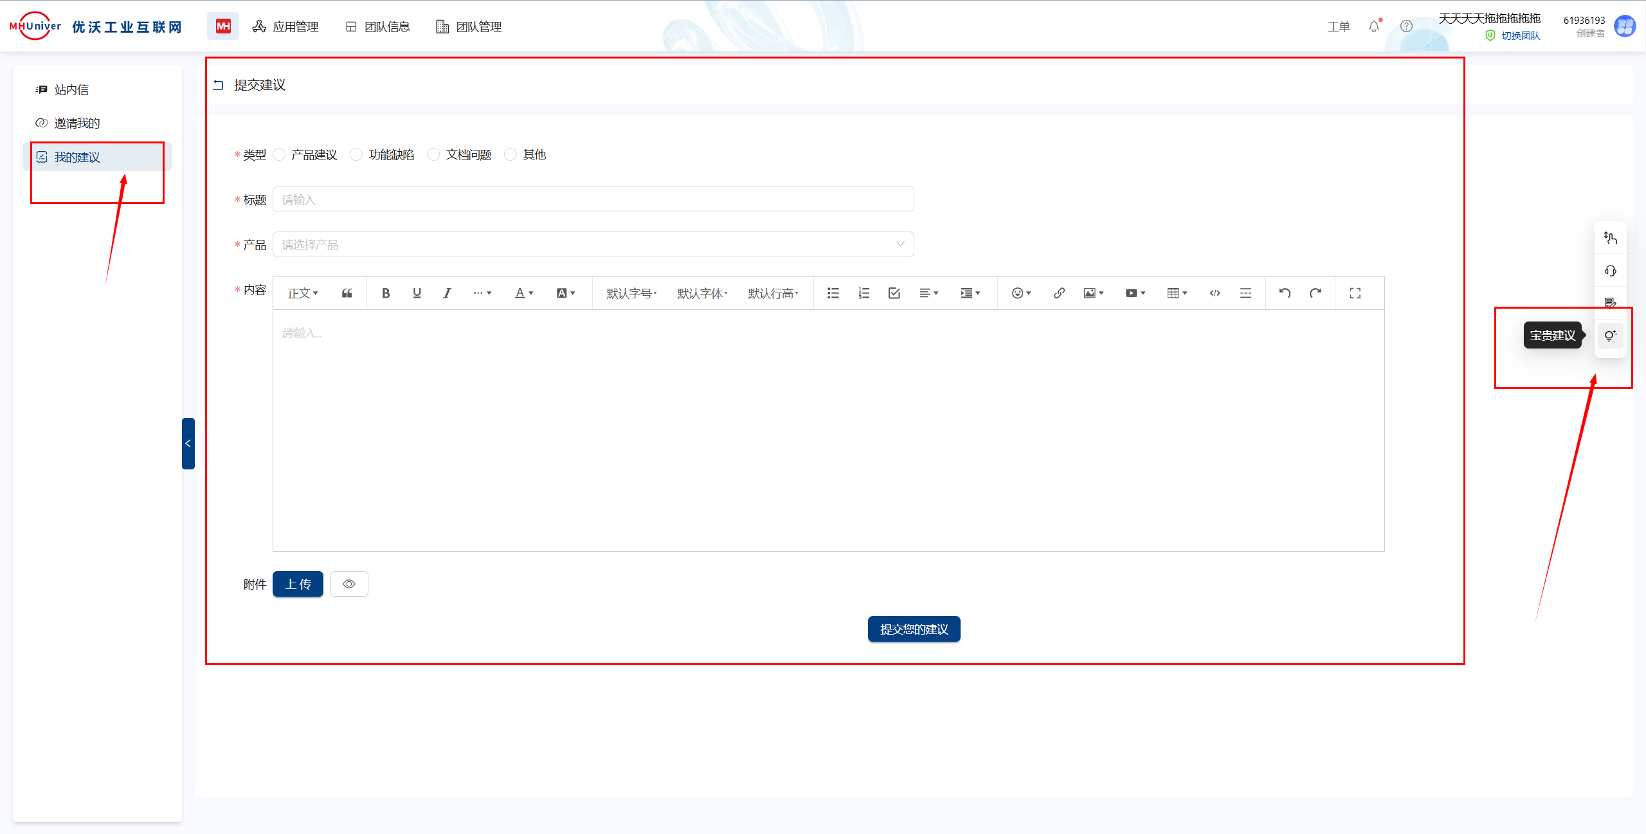Open the 请选择产品 dropdown

pyautogui.click(x=593, y=244)
